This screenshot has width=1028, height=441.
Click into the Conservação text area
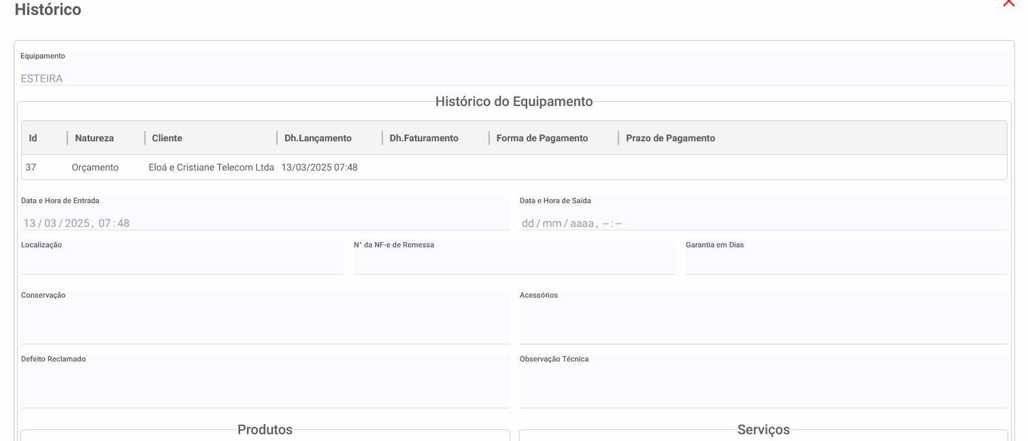pyautogui.click(x=265, y=317)
